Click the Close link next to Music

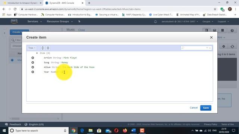[81, 30]
